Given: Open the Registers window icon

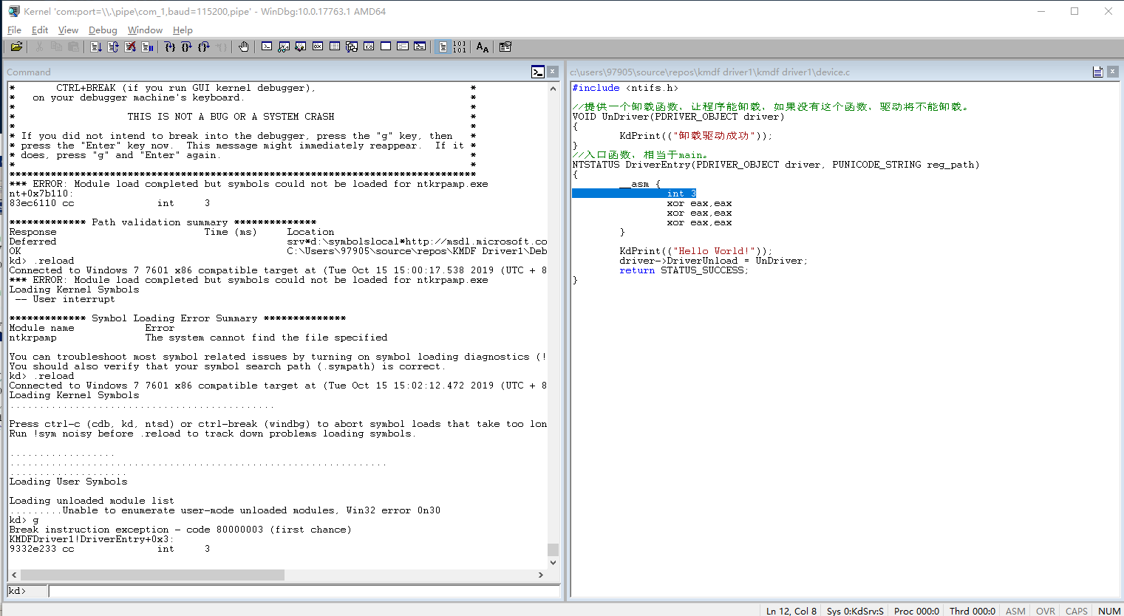Looking at the screenshot, I should tap(318, 47).
